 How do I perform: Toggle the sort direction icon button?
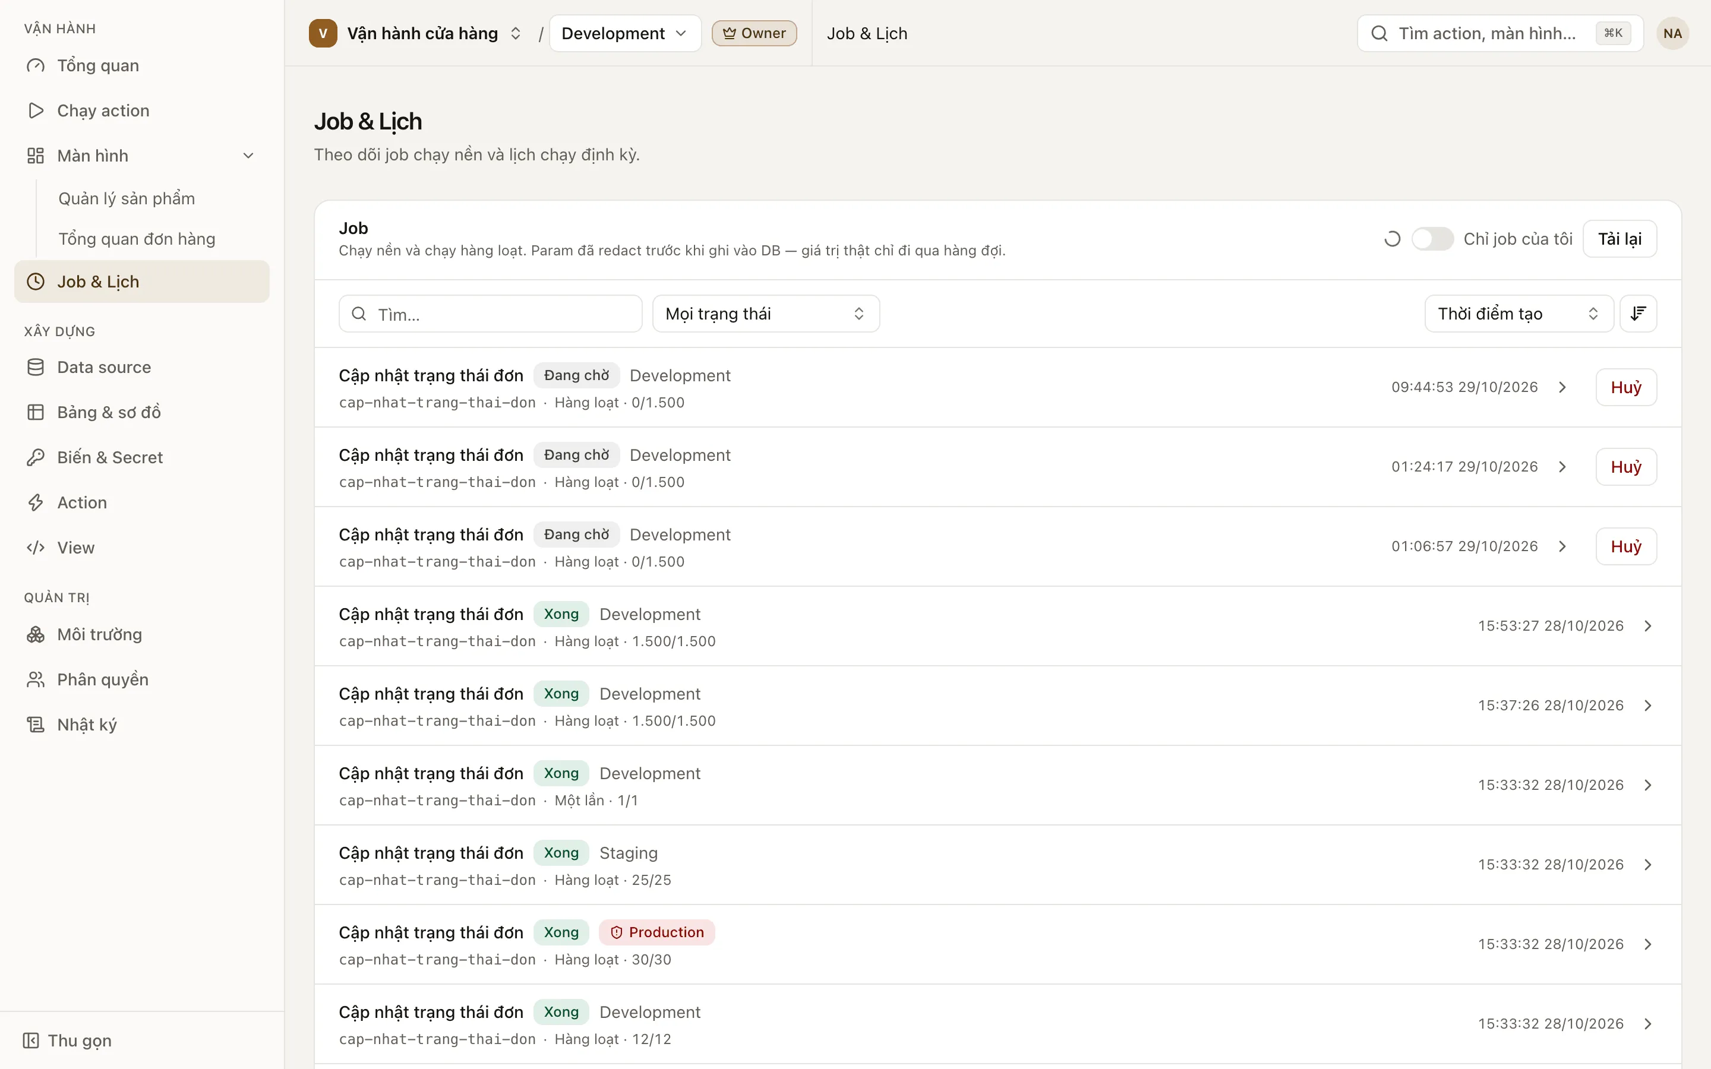pyautogui.click(x=1638, y=314)
